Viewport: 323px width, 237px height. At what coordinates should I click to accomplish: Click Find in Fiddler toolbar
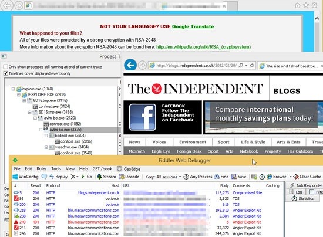coord(221,177)
